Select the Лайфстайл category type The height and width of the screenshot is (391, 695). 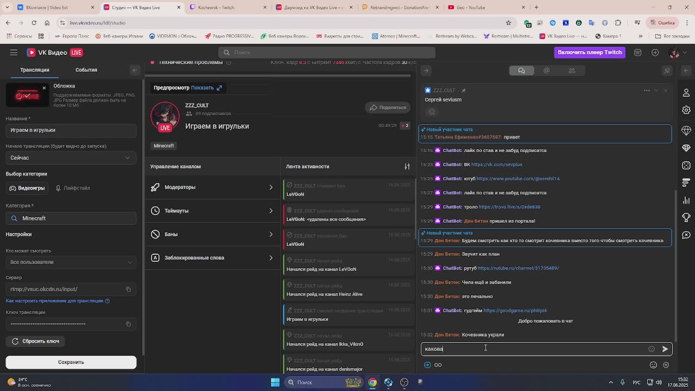[73, 188]
